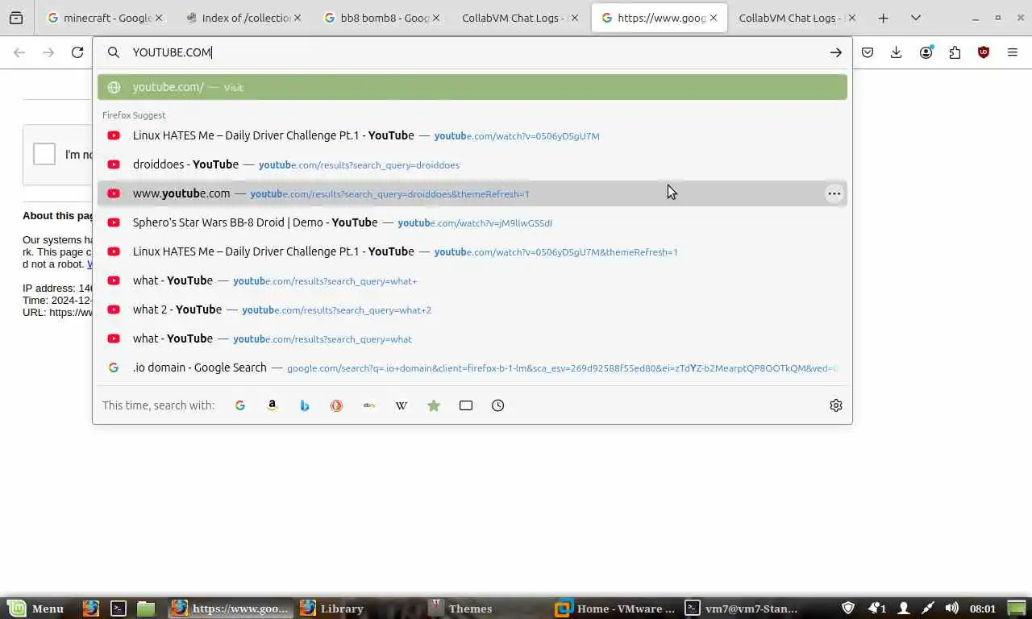Image resolution: width=1032 pixels, height=619 pixels.
Task: Open network icon in system tray
Action: pos(928,609)
